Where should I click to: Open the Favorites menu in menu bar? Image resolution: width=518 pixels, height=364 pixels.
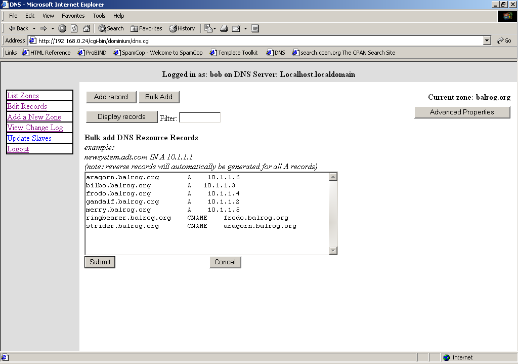coord(73,16)
